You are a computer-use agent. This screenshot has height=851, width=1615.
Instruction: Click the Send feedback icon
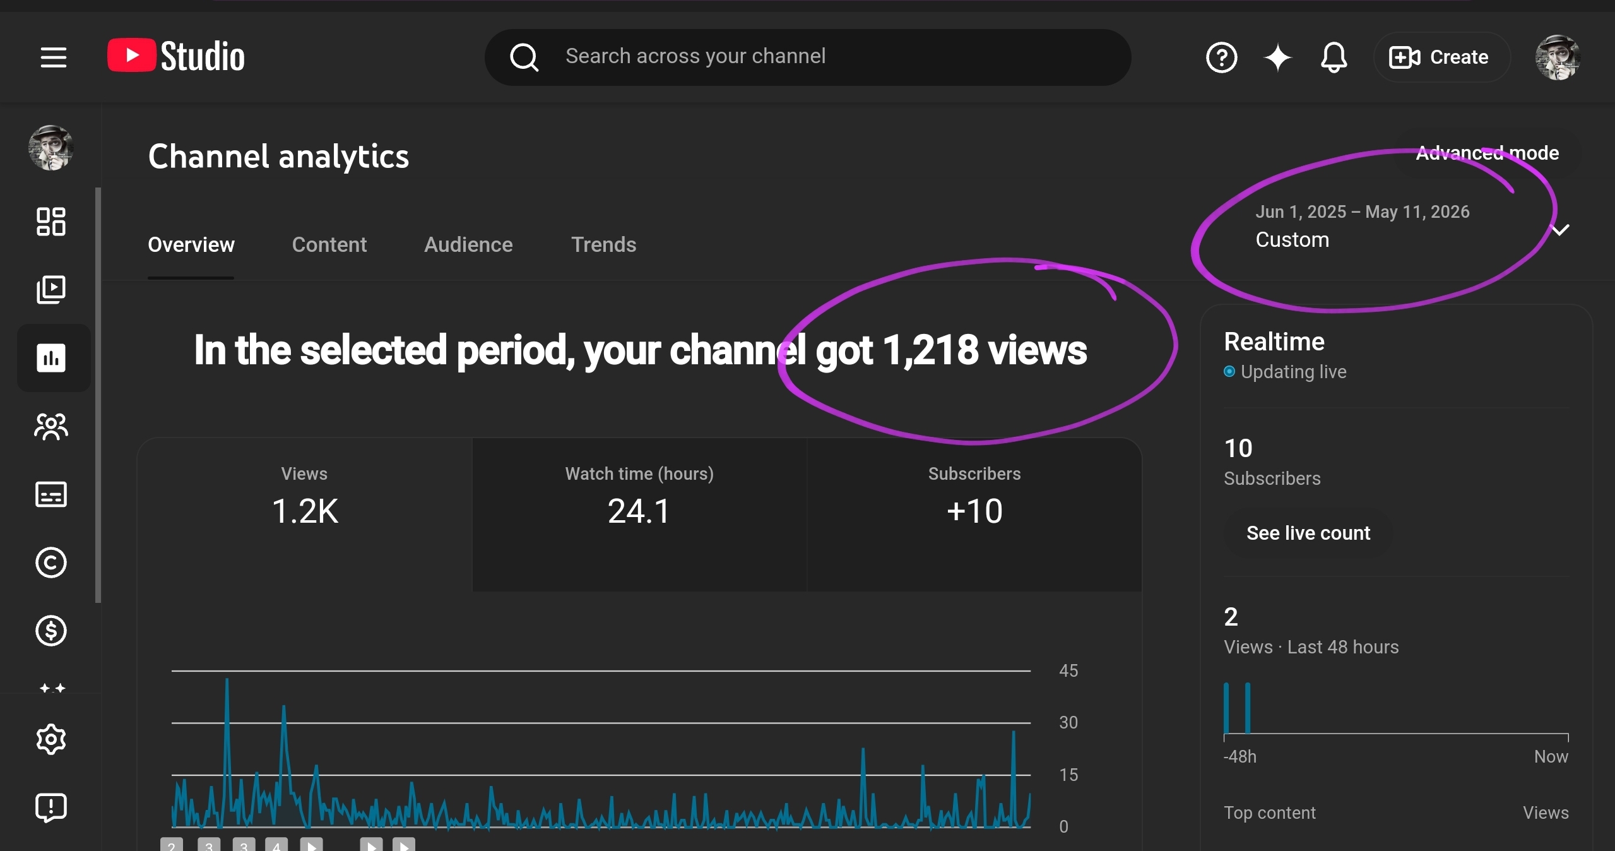pyautogui.click(x=51, y=807)
